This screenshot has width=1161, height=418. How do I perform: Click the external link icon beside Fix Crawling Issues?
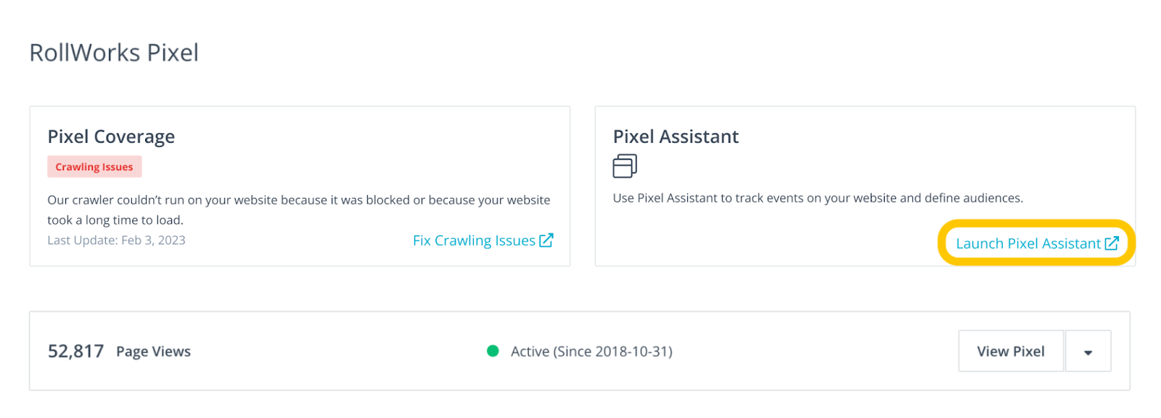coord(548,240)
